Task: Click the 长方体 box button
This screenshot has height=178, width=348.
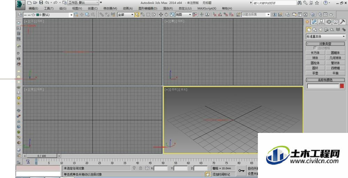Action: pos(315,53)
